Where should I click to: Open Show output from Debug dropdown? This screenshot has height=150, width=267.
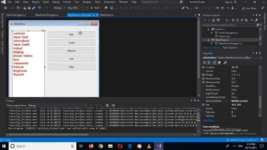pyautogui.click(x=57, y=105)
